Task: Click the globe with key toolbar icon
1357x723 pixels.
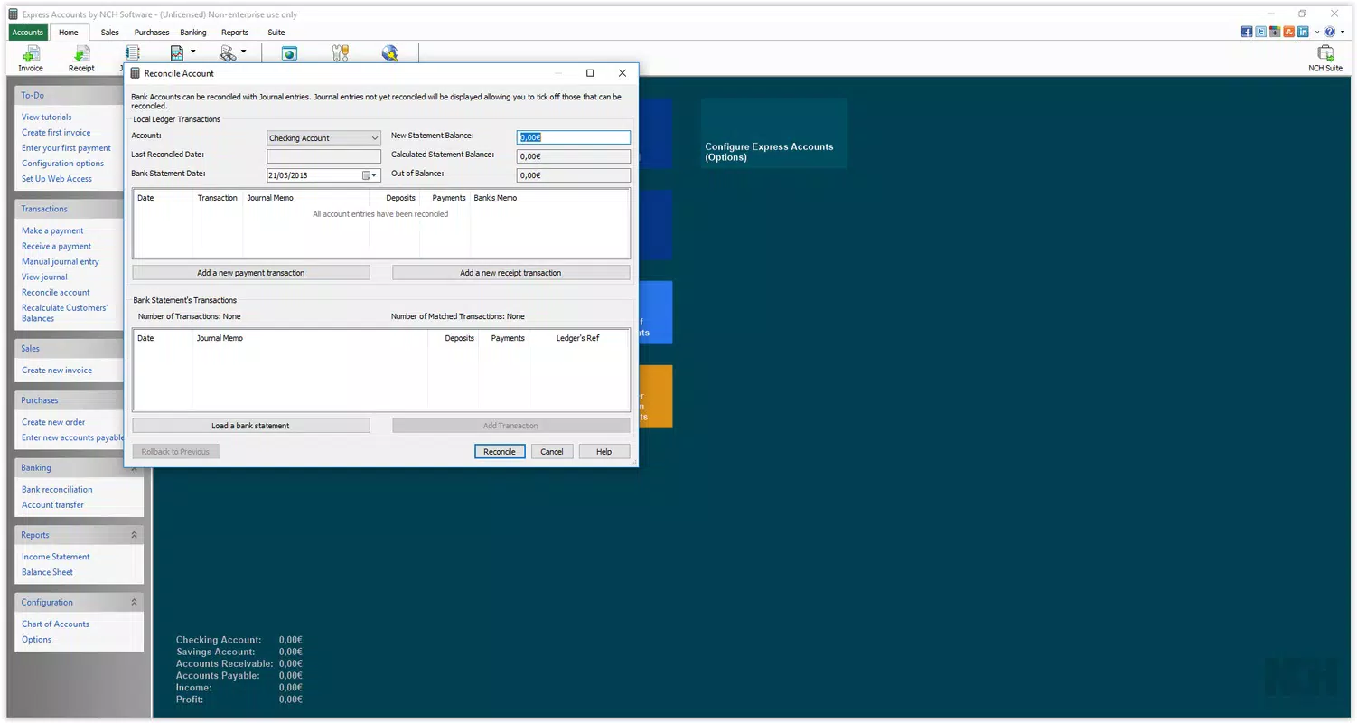Action: [390, 54]
